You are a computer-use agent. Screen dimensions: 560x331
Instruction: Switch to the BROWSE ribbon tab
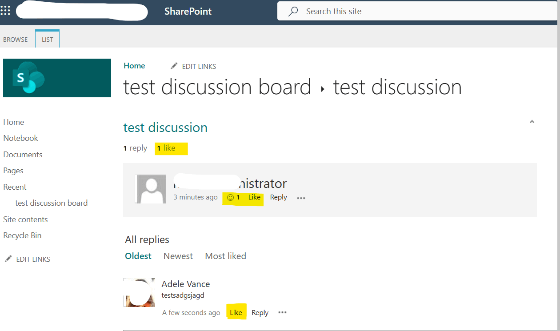click(x=16, y=40)
